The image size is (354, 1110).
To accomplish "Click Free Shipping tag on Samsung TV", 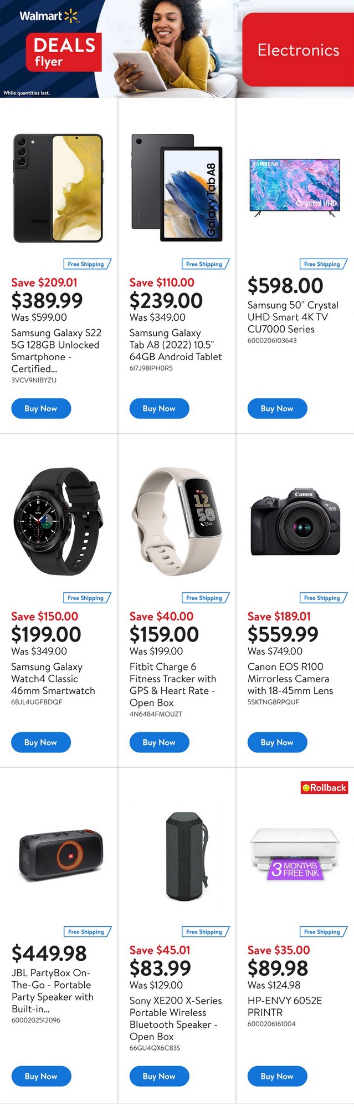I will point(322,264).
